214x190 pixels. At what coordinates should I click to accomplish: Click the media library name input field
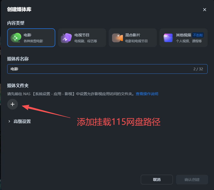[x=107, y=69]
